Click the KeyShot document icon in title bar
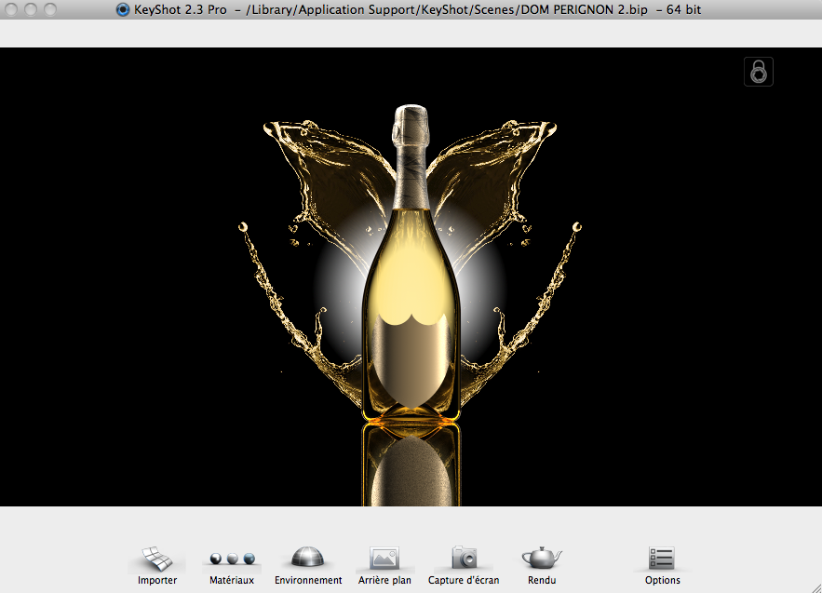This screenshot has height=593, width=822. (x=123, y=9)
